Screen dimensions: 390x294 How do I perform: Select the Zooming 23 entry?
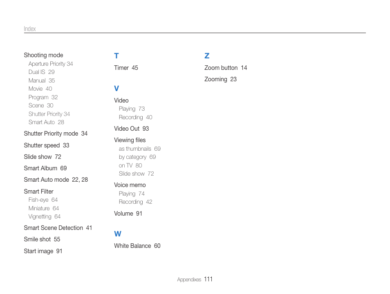click(x=220, y=79)
